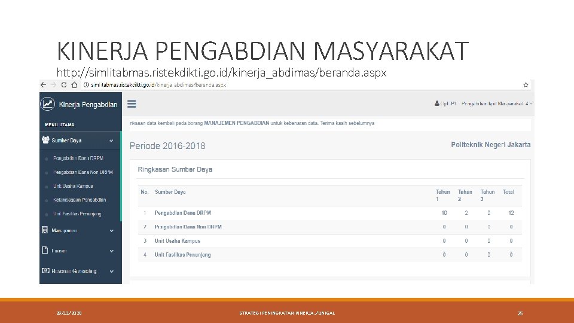Select Unit Fasilitas Penunjang in sidebar
The height and width of the screenshot is (323, 574).
point(77,214)
